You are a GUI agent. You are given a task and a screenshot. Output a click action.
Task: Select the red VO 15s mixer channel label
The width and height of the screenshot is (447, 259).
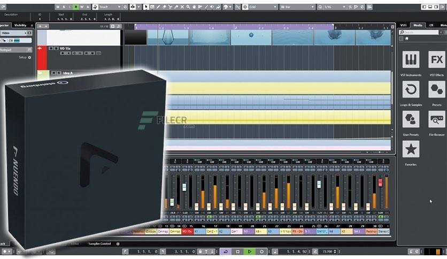pyautogui.click(x=187, y=231)
